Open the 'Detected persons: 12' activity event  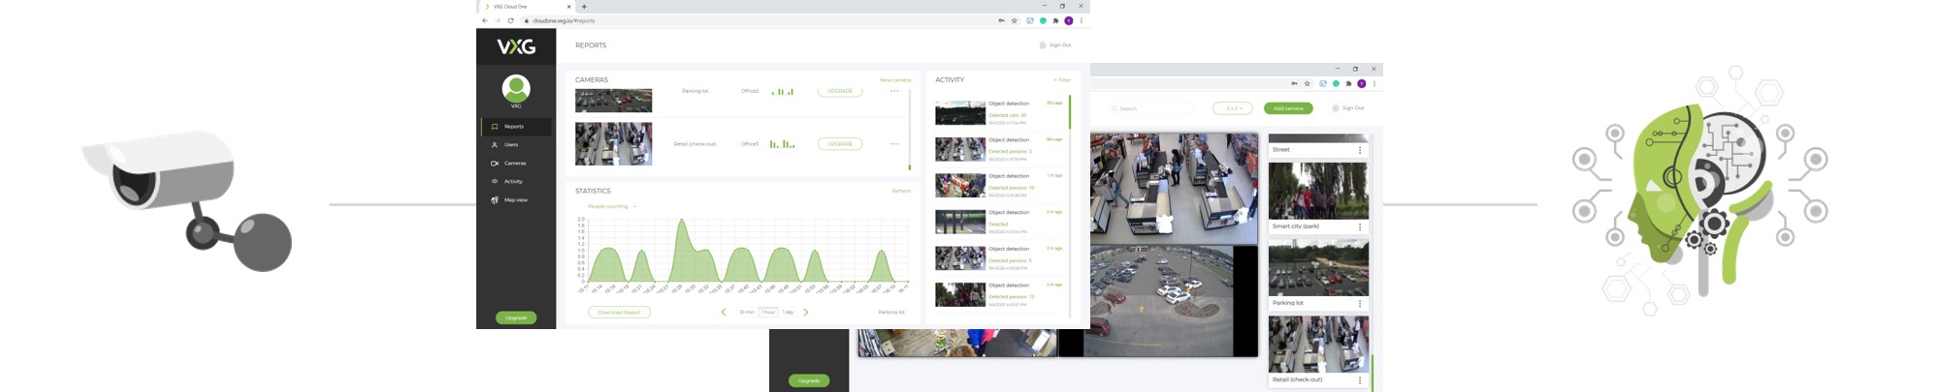999,294
